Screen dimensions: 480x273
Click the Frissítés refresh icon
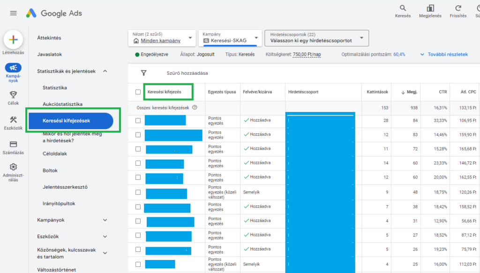tap(458, 8)
